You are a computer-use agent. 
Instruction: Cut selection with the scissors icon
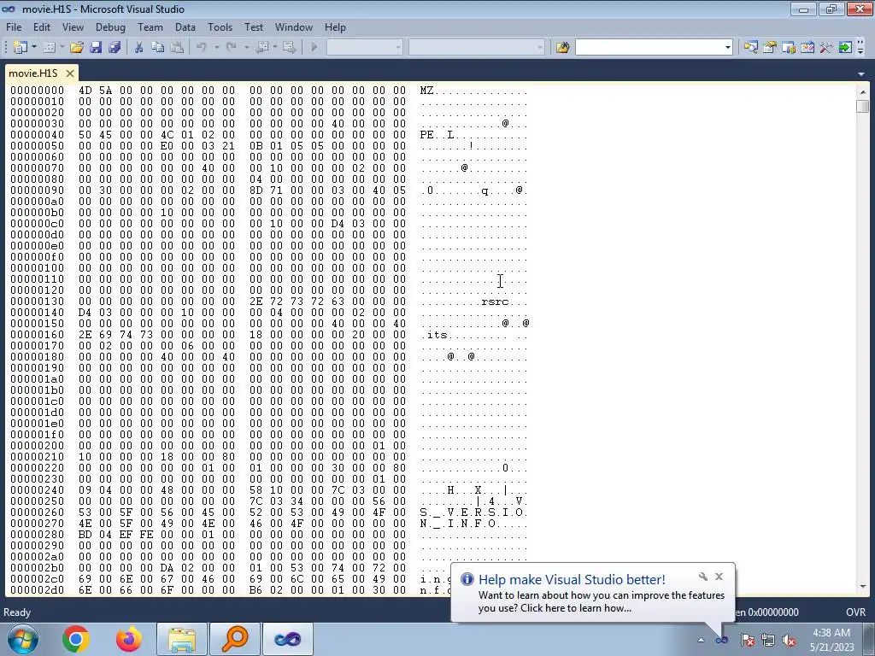(x=138, y=48)
